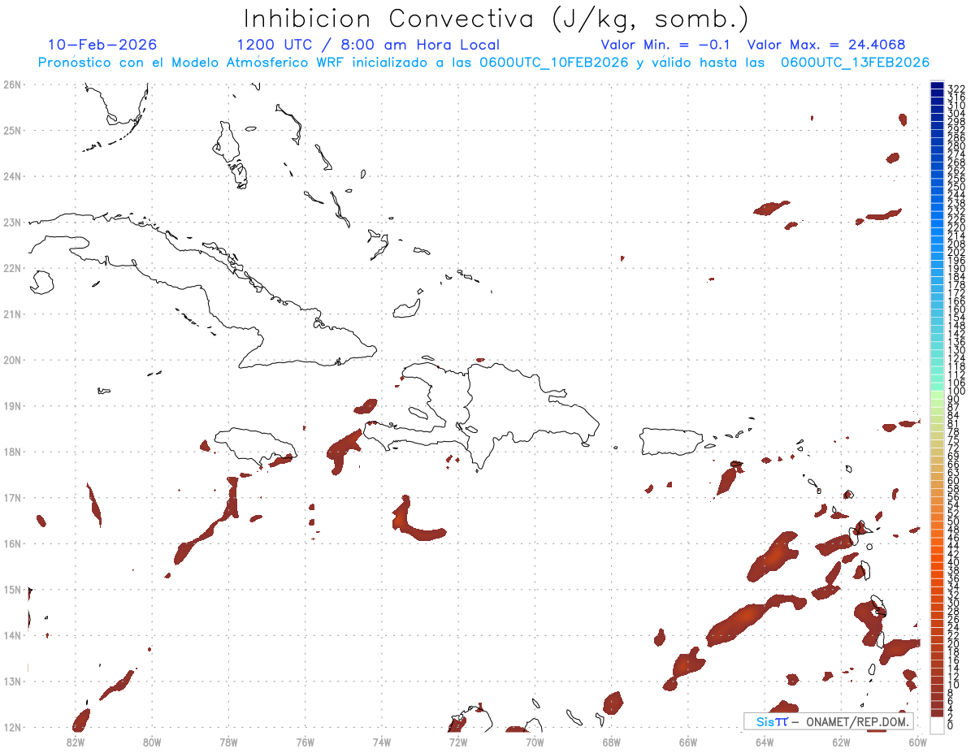Click latitude label '15N'
The width and height of the screenshot is (975, 753).
(x=12, y=590)
